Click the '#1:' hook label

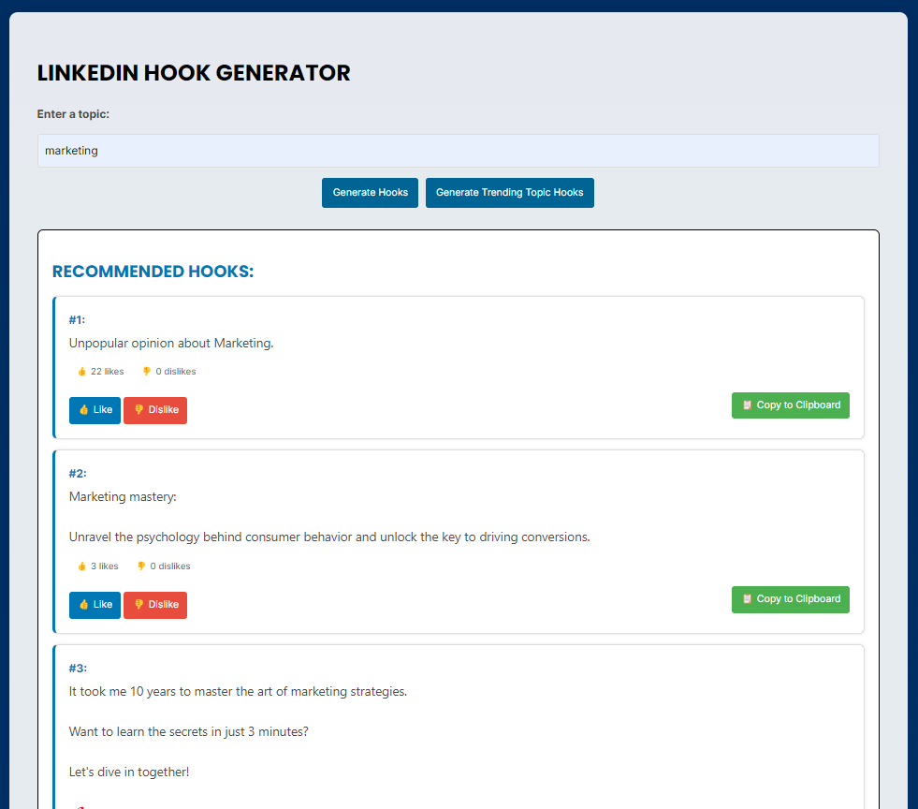[x=77, y=320]
